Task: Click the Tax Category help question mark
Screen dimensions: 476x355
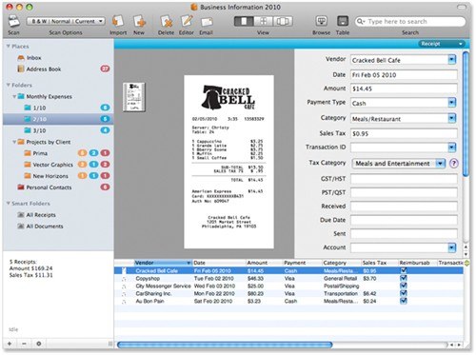Action: [x=454, y=164]
